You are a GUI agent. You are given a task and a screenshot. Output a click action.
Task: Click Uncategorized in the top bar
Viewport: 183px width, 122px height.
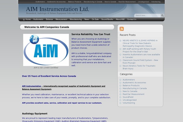click(143, 2)
